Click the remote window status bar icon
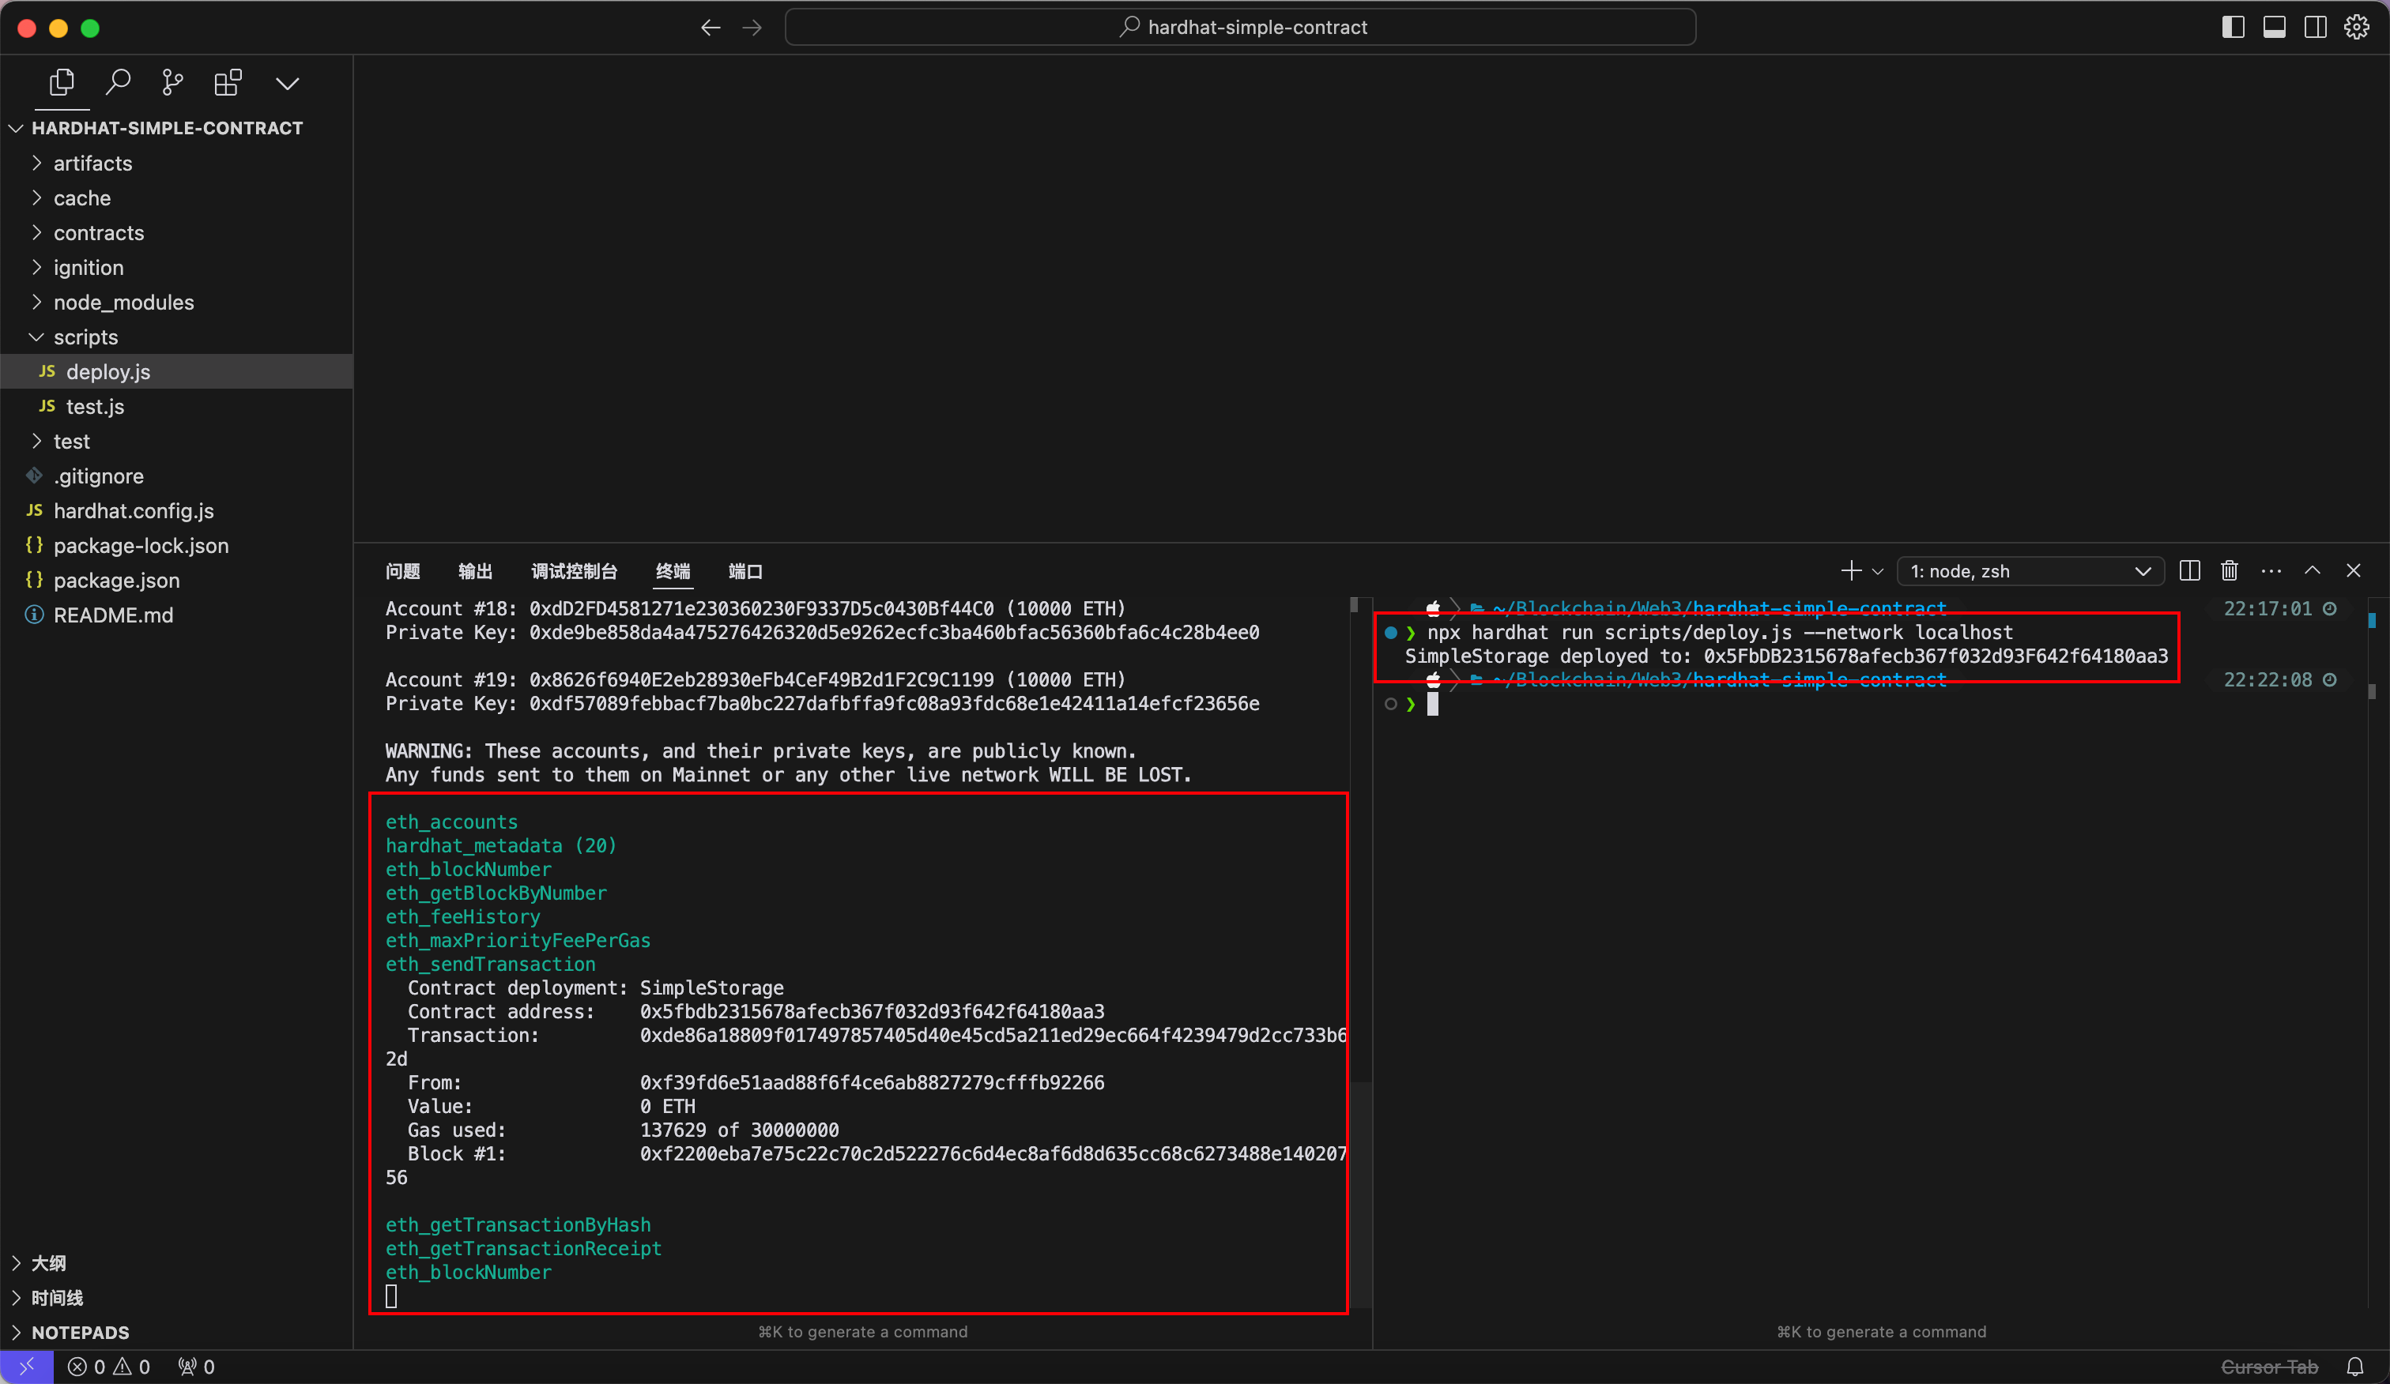The width and height of the screenshot is (2390, 1384). 27,1366
